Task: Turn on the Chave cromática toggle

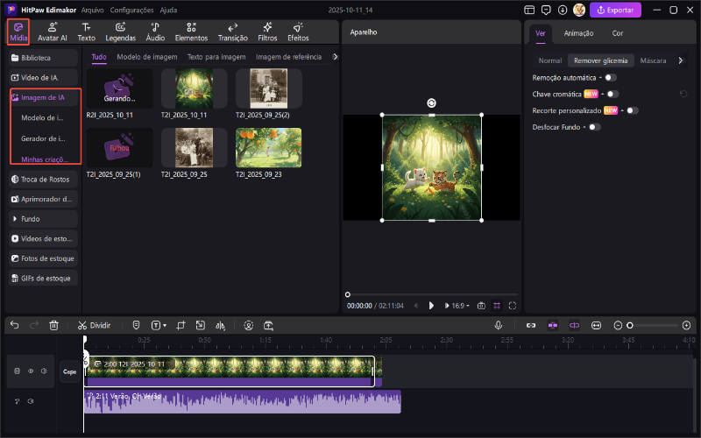Action: coord(612,94)
